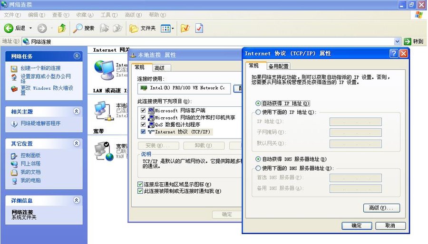Screen dimensions: 428x244
Task: Toggle 连接后在通知区域显示图标 checkbox
Action: pos(140,184)
